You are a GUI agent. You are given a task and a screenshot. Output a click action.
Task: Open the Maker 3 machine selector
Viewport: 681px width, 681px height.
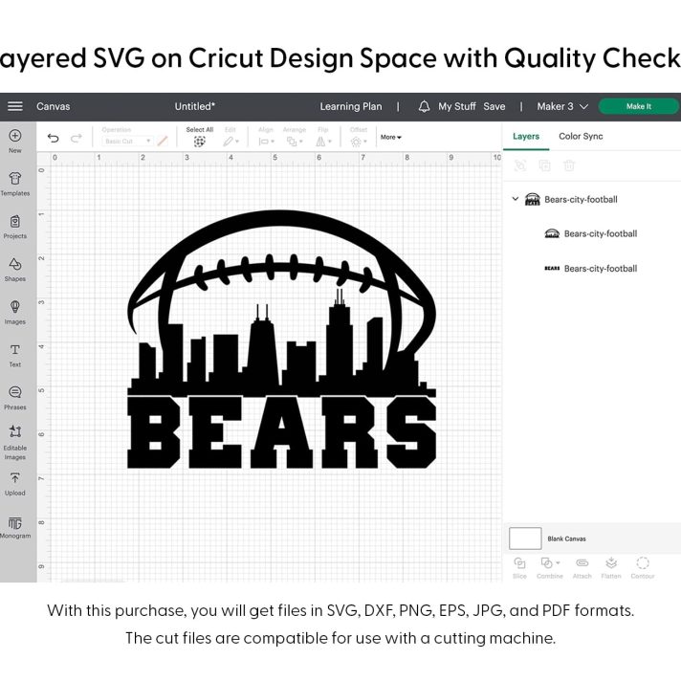562,106
